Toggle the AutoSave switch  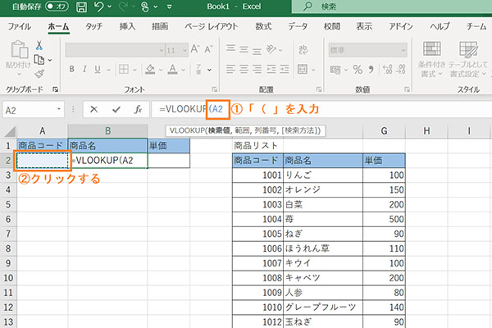click(x=57, y=7)
